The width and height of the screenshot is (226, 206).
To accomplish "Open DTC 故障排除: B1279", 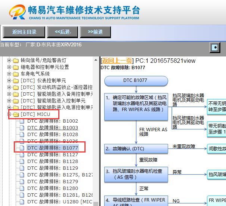I will click(53, 181).
